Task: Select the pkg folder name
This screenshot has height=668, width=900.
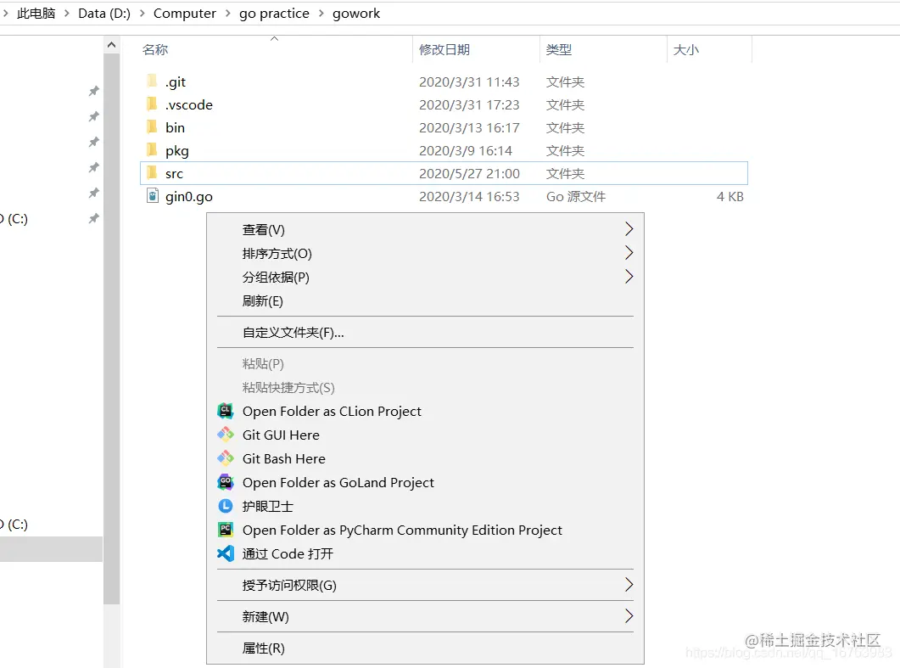Action: coord(176,151)
